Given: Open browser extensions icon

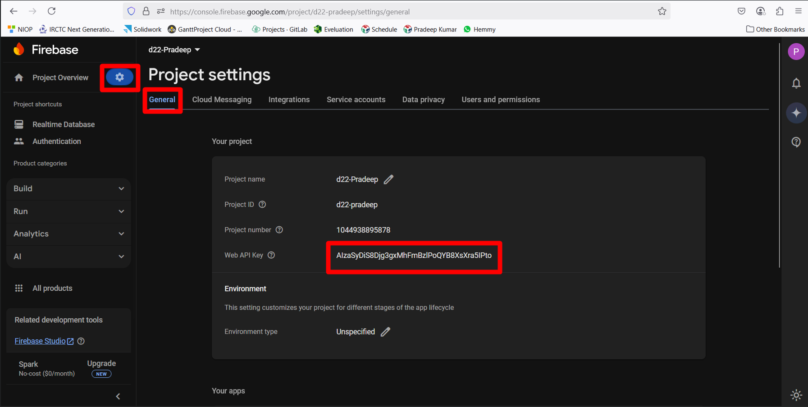Looking at the screenshot, I should pyautogui.click(x=780, y=11).
